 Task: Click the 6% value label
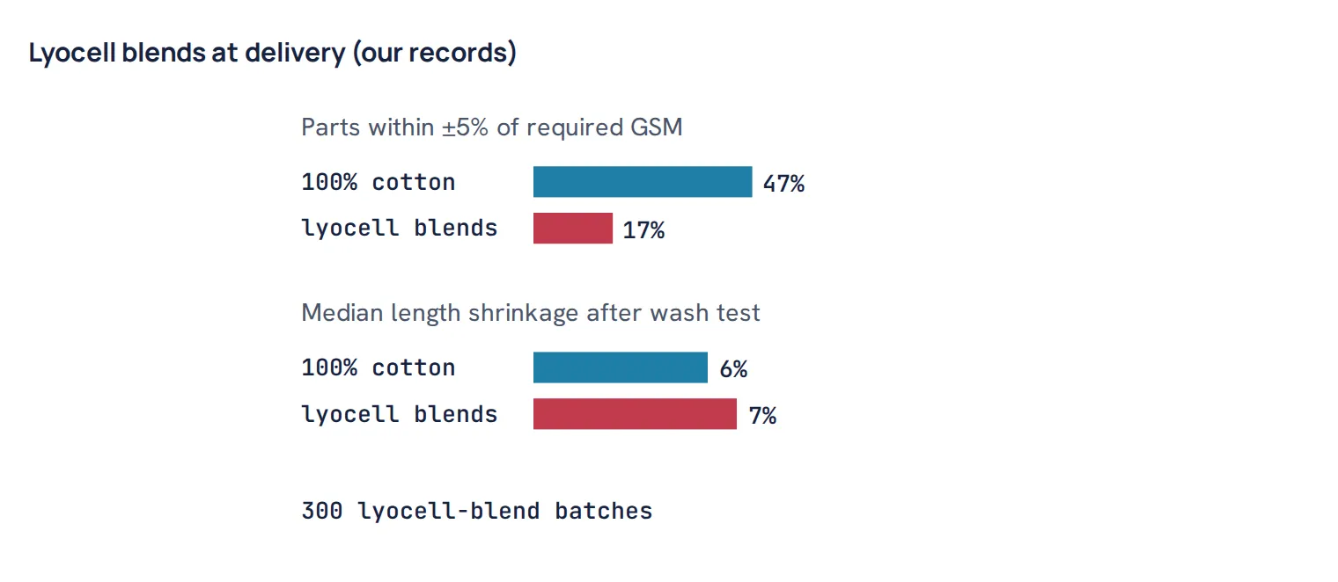[x=733, y=369]
